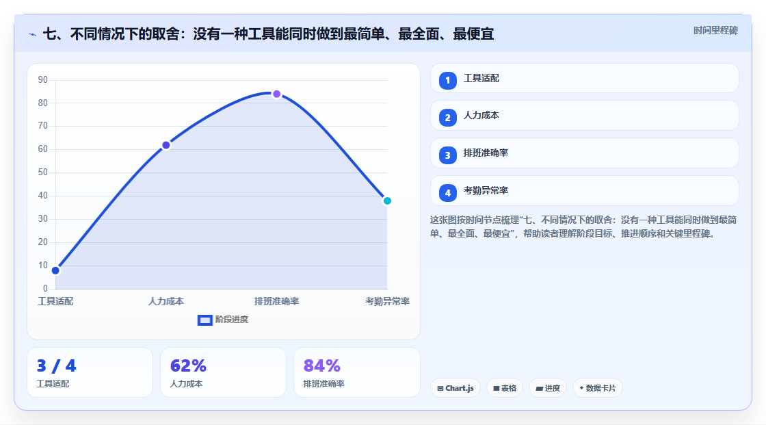Click the 0 y-axis tick value
Image resolution: width=766 pixels, height=425 pixels.
pyautogui.click(x=45, y=289)
